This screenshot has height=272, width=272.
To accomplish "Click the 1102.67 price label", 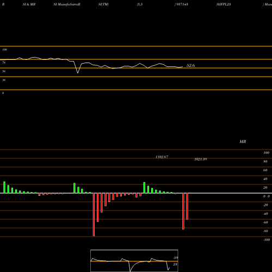I will [162, 157].
